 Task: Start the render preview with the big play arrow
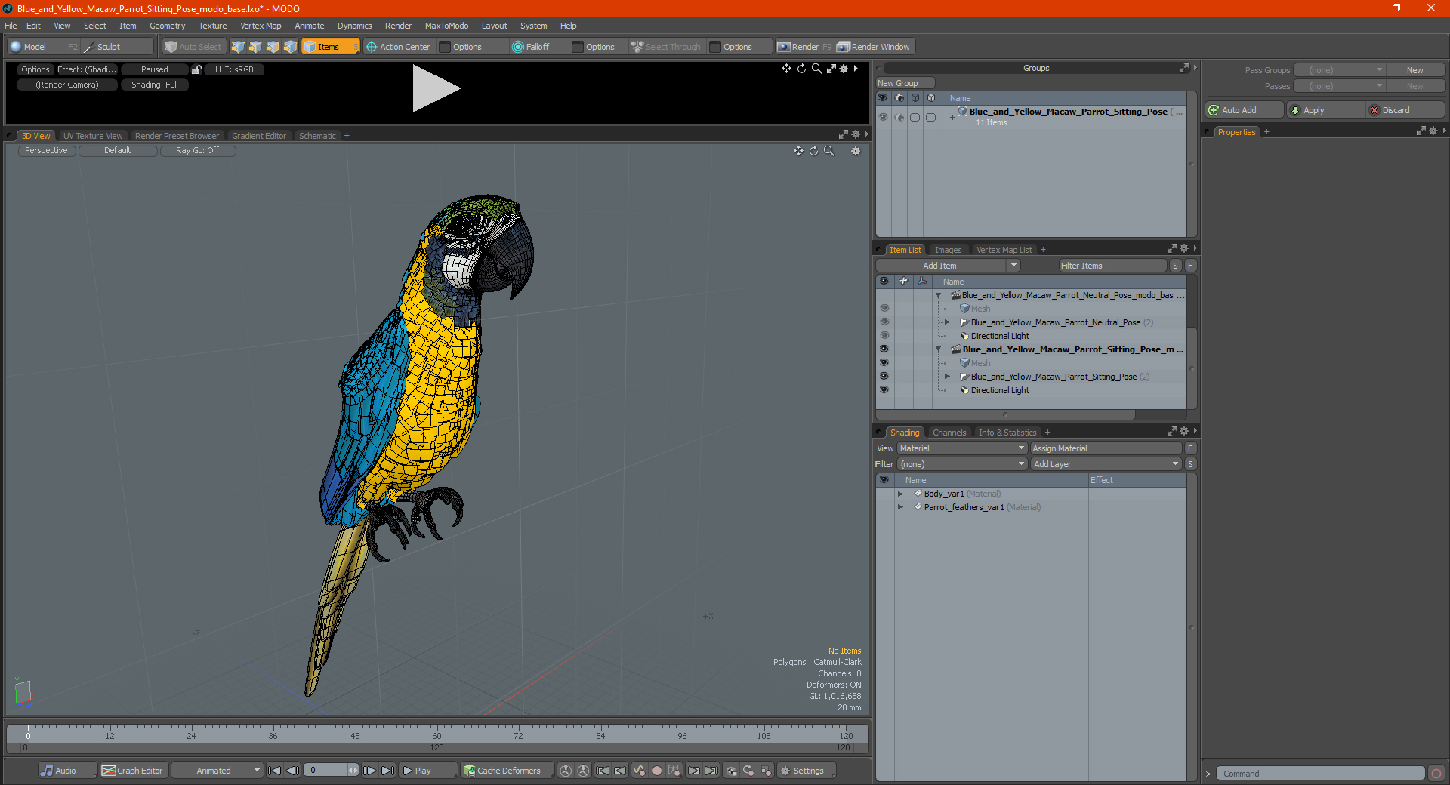click(x=436, y=88)
